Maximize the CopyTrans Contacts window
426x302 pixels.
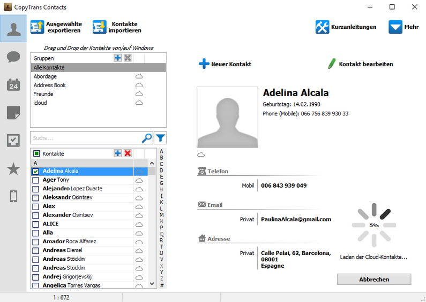click(x=392, y=7)
